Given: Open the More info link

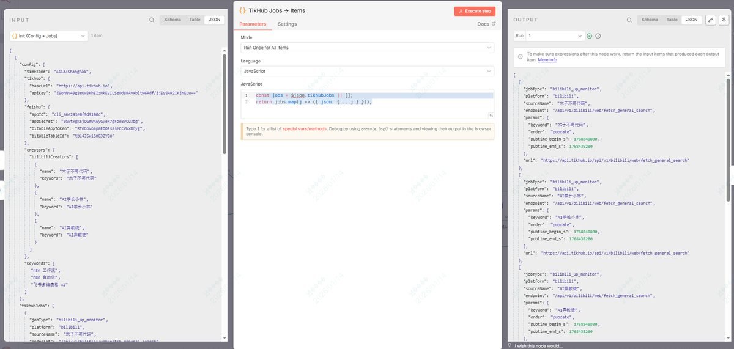Looking at the screenshot, I should pos(547,60).
